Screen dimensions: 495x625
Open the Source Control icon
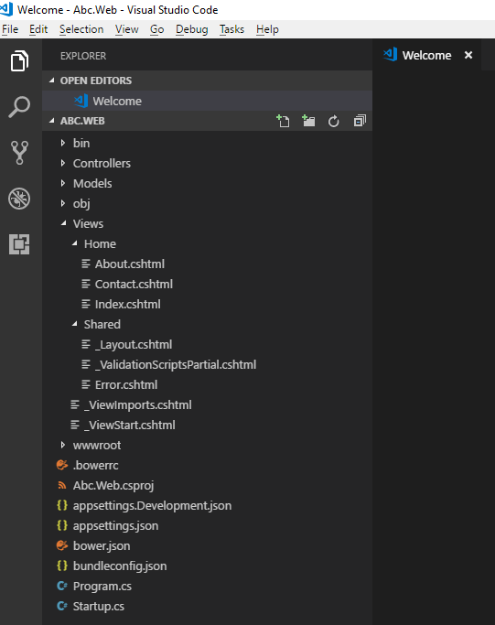click(x=19, y=153)
